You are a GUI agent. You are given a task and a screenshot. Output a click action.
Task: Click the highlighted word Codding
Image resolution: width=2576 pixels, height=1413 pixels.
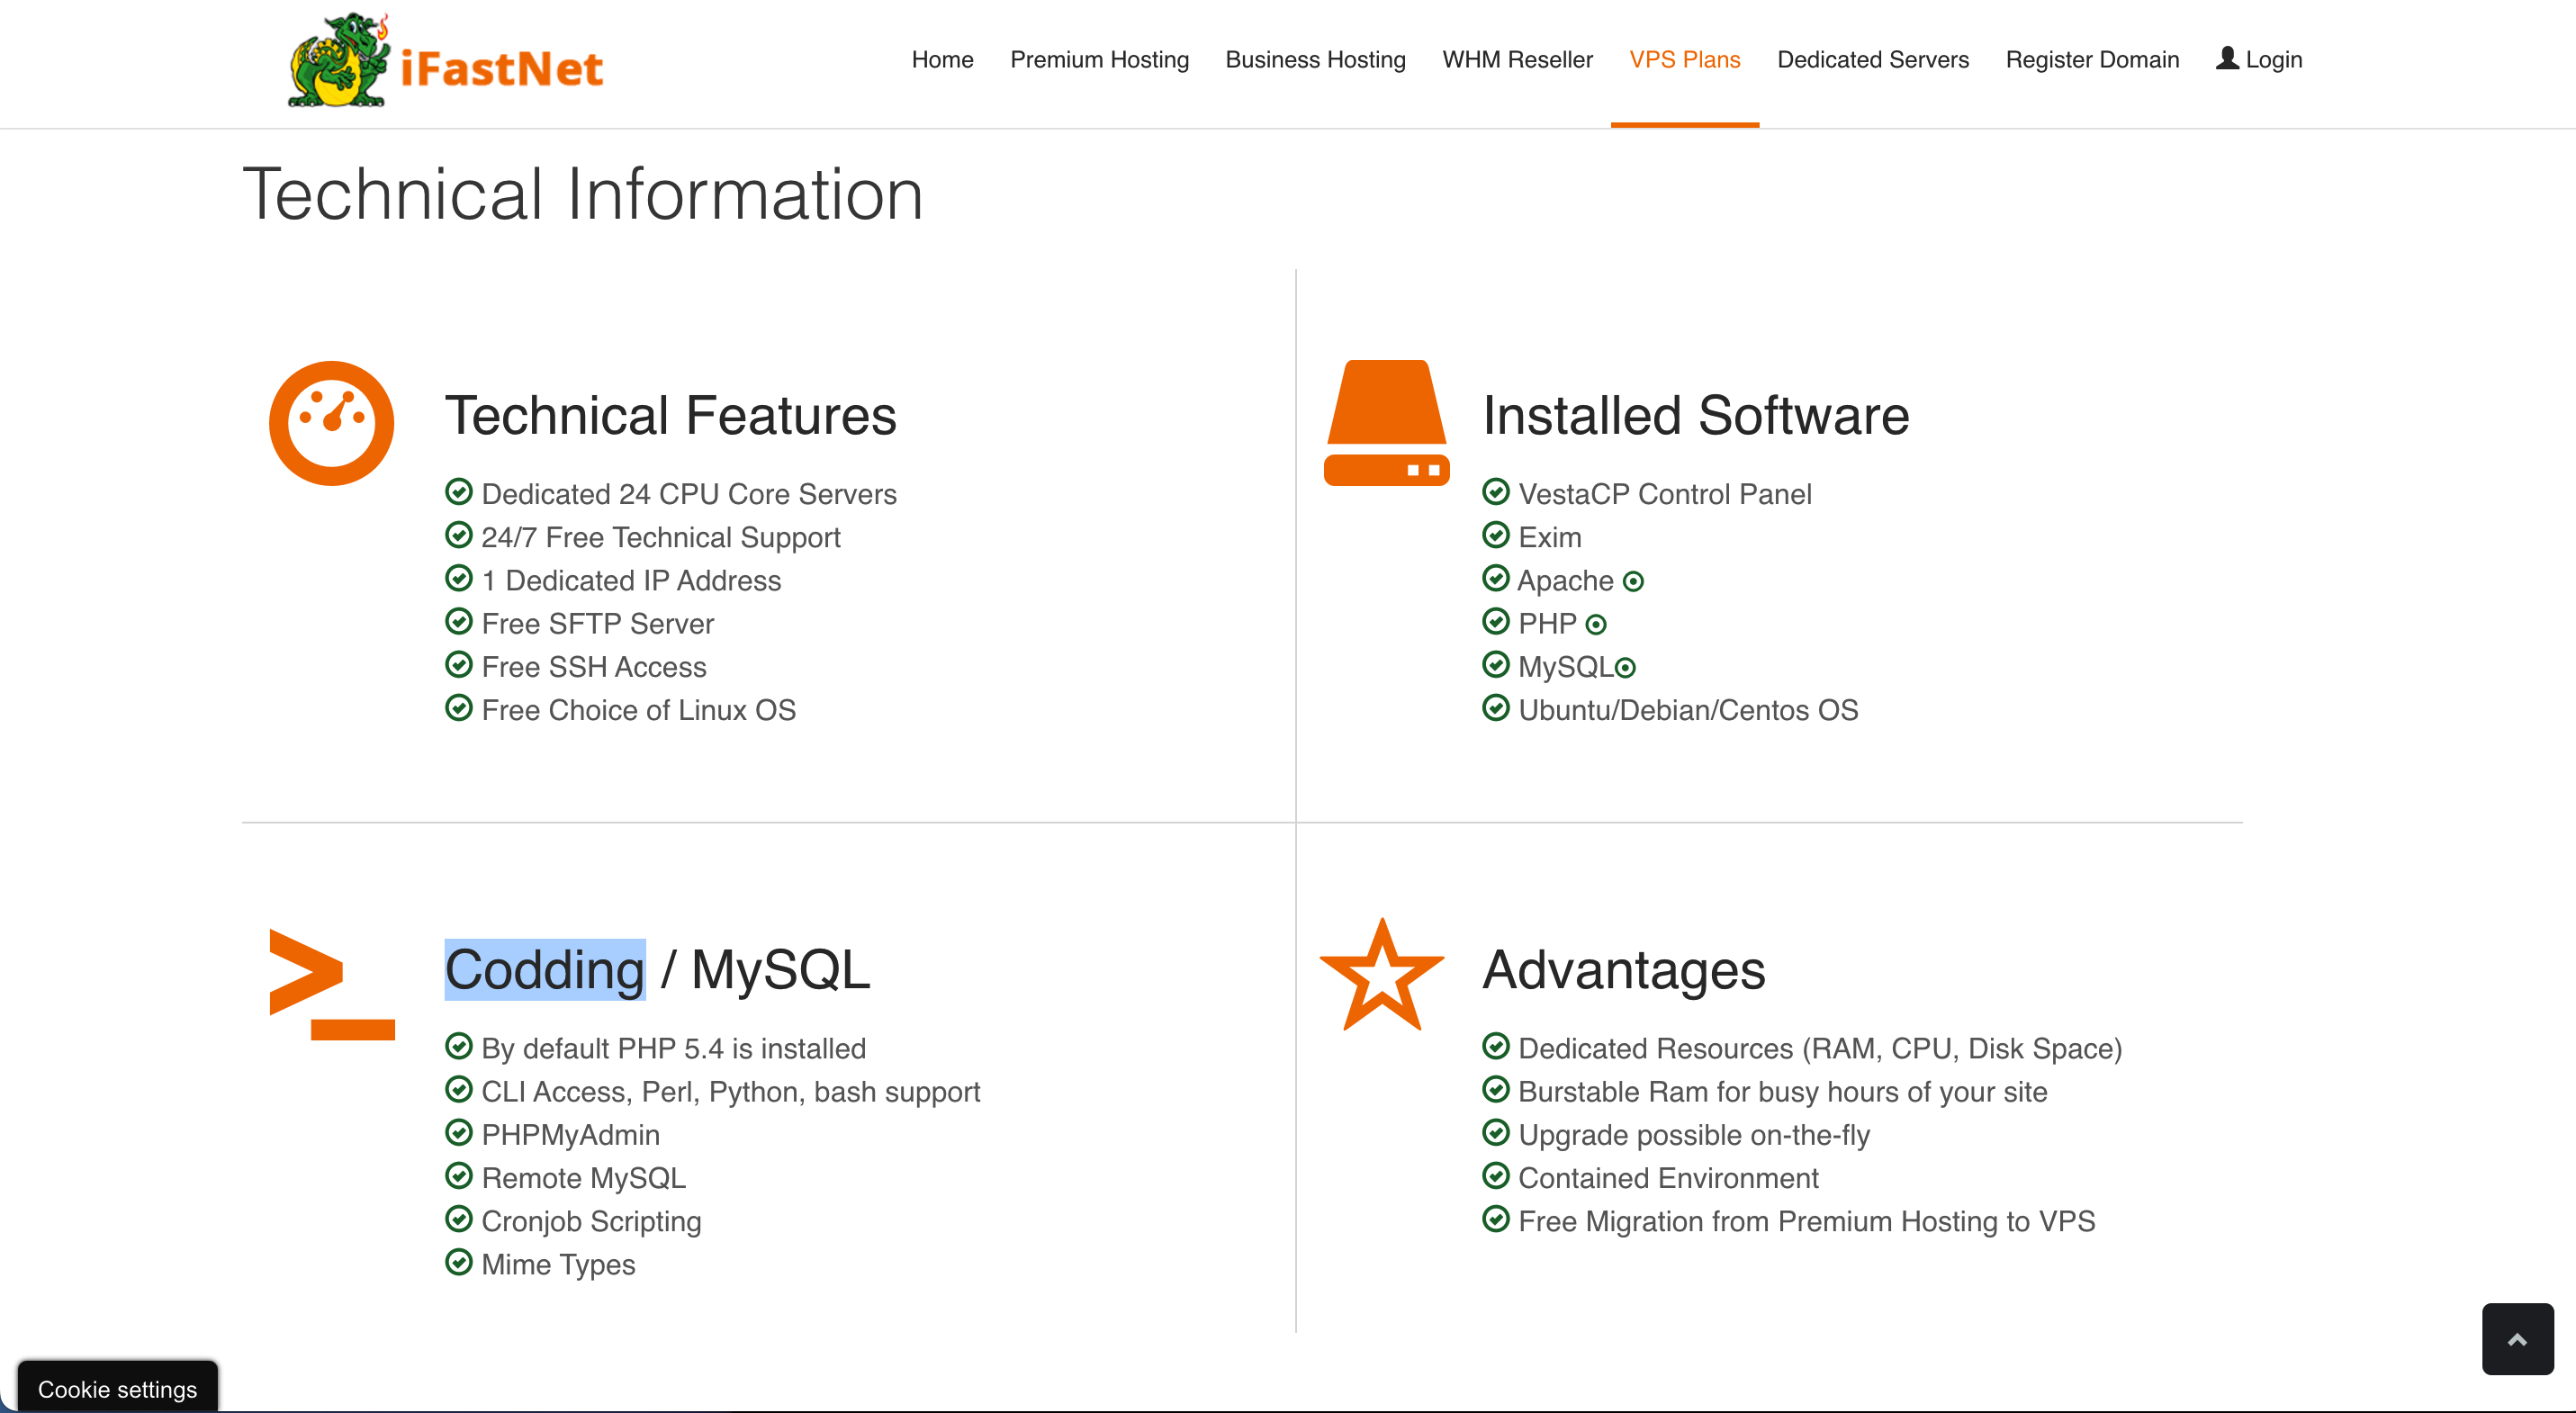point(545,970)
